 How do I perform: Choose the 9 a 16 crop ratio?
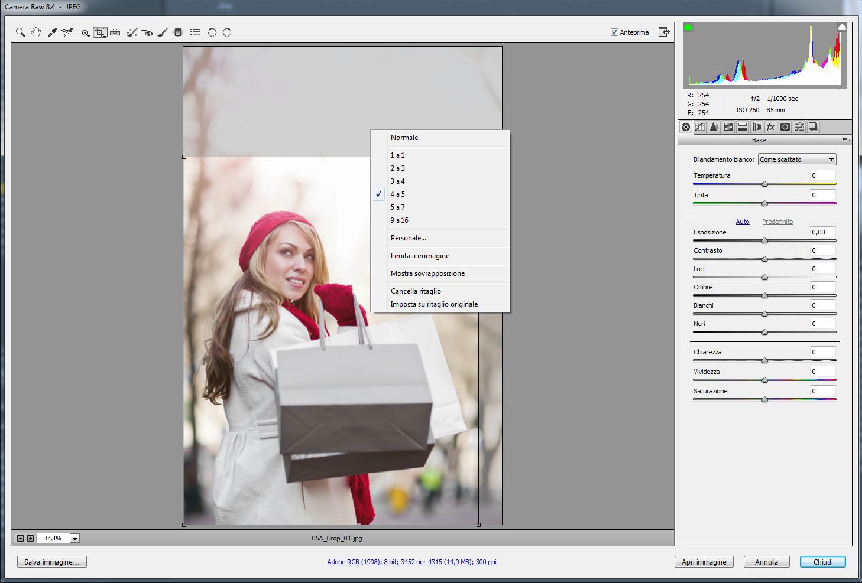[399, 220]
